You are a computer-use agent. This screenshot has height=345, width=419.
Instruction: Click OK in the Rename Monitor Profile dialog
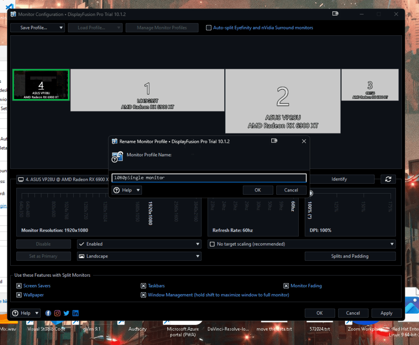tap(258, 190)
